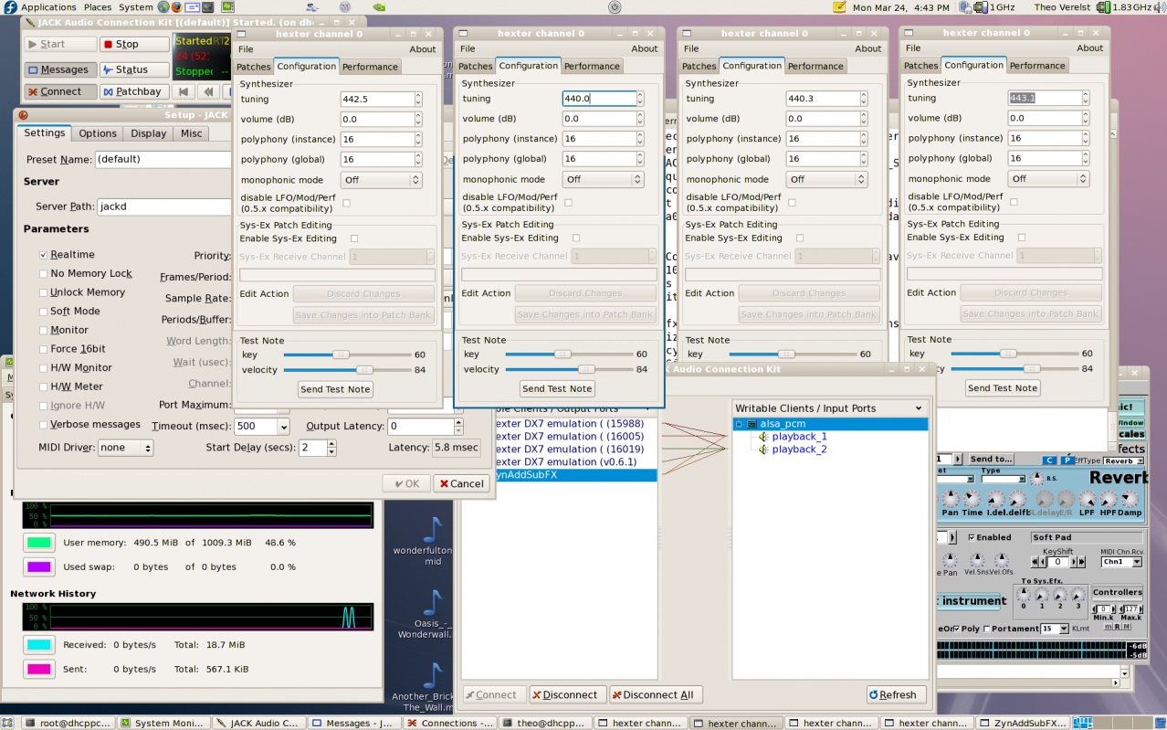The image size is (1167, 730).
Task: Select playback_1 port under alsa_pcm
Action: 799,437
